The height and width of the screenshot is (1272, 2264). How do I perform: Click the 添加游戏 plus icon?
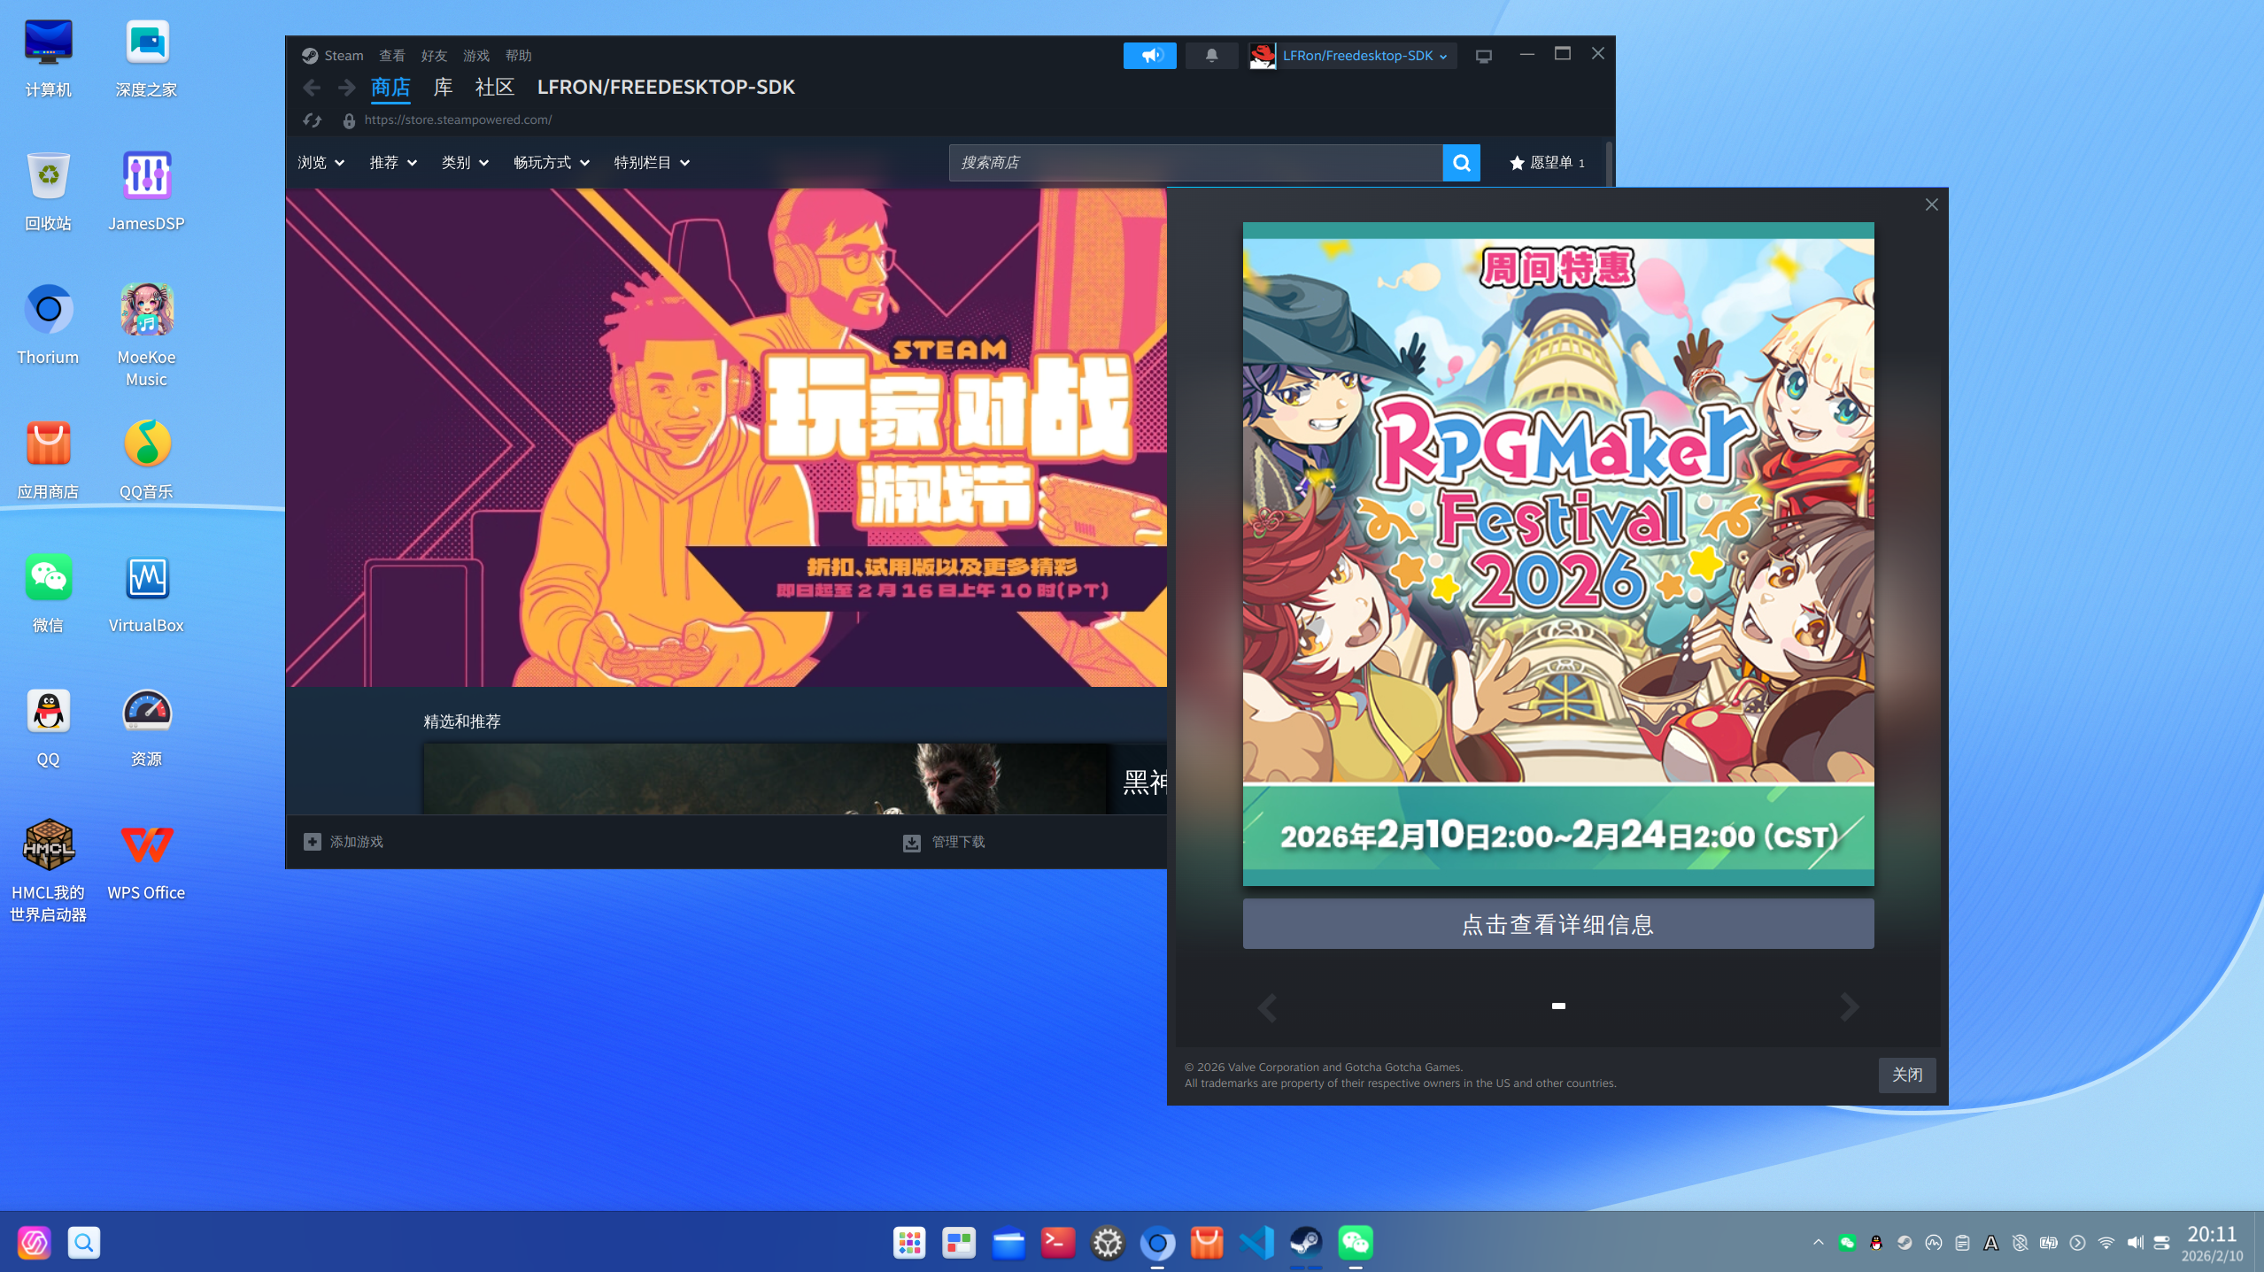pyautogui.click(x=312, y=841)
